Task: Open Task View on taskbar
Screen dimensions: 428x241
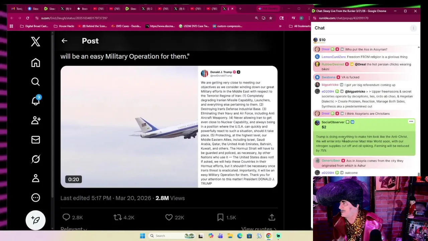Action: 201,236
